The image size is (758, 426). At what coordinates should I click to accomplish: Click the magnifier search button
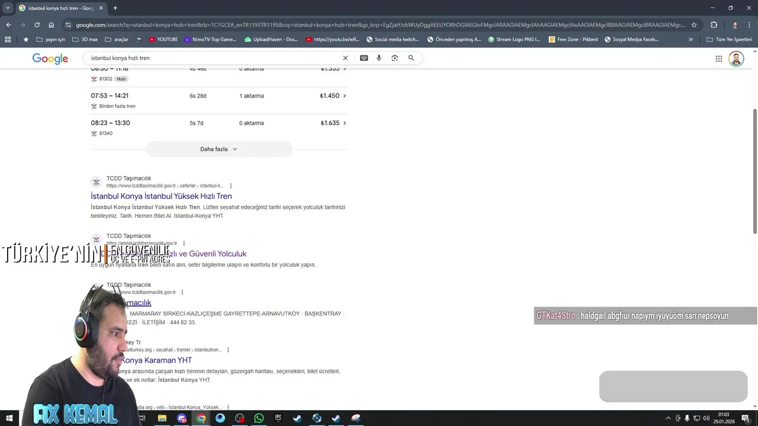click(x=411, y=58)
